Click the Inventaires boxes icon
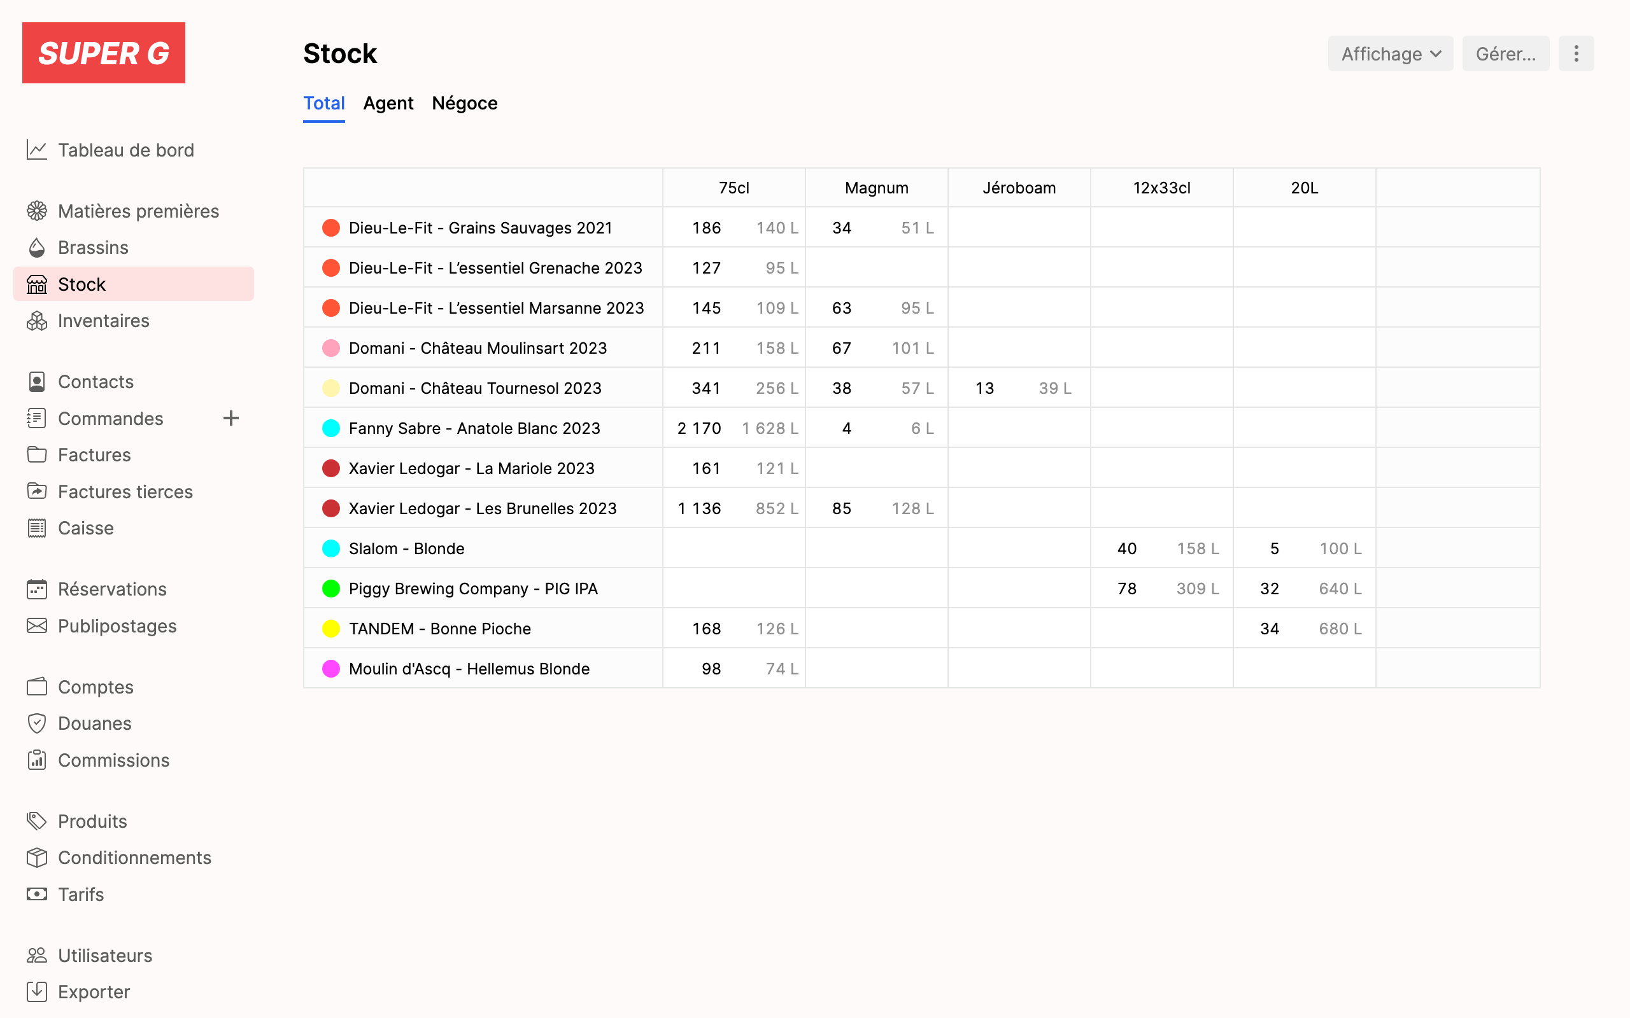 click(37, 321)
